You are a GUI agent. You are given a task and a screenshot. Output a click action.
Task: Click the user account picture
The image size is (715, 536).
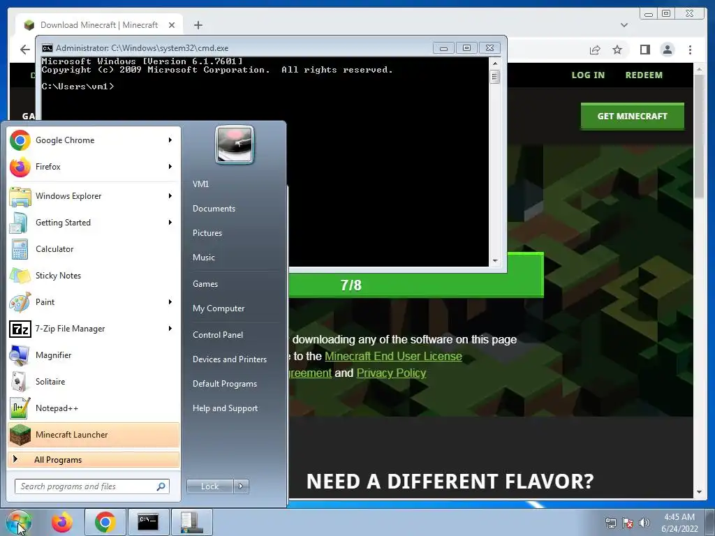(235, 144)
